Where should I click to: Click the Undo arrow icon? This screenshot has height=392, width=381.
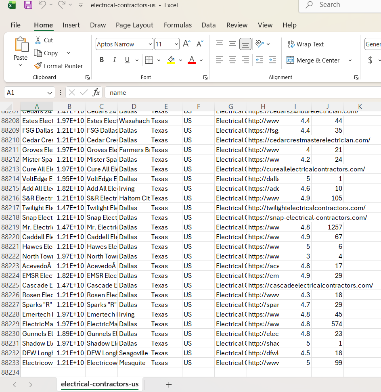click(42, 4)
